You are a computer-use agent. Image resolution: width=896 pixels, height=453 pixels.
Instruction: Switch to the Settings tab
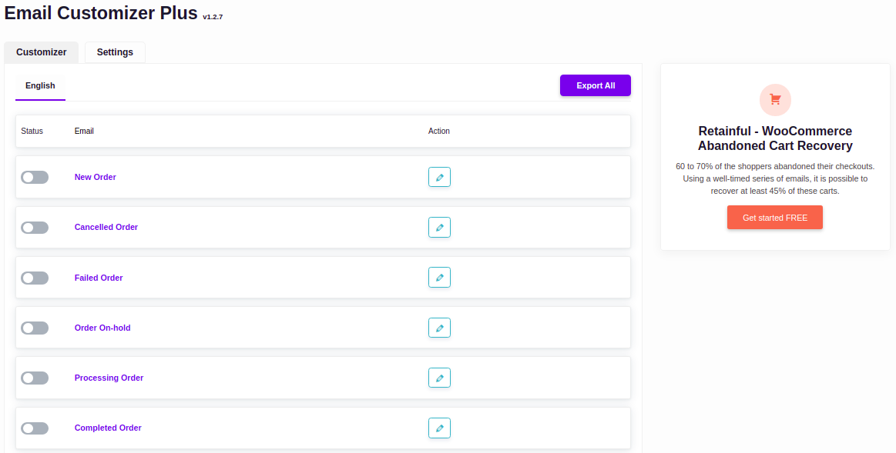click(115, 52)
